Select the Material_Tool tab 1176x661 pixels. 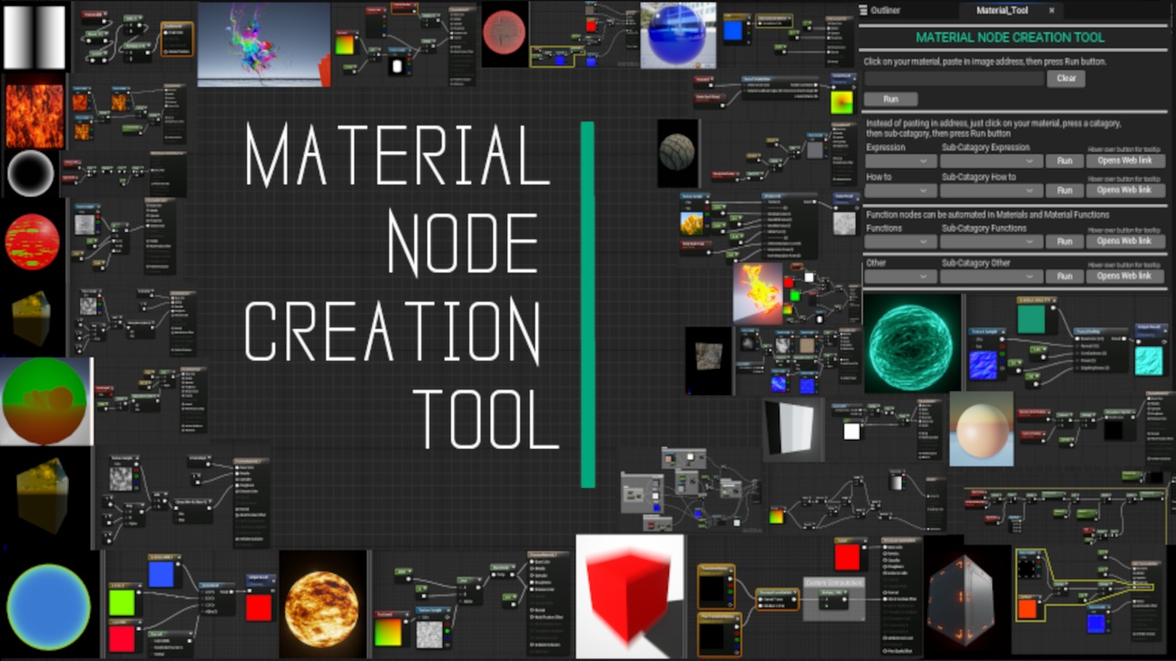[1002, 10]
